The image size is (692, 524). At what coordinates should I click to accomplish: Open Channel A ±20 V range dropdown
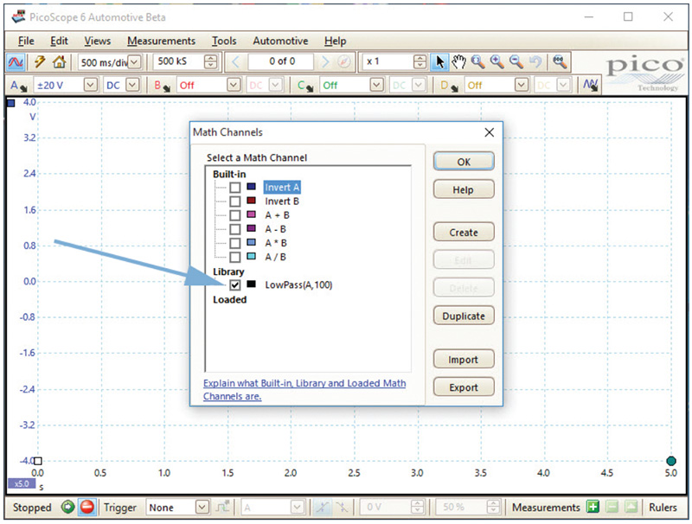(x=91, y=85)
